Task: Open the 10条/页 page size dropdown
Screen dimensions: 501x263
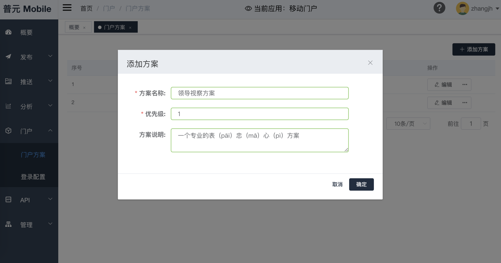Action: pos(408,124)
